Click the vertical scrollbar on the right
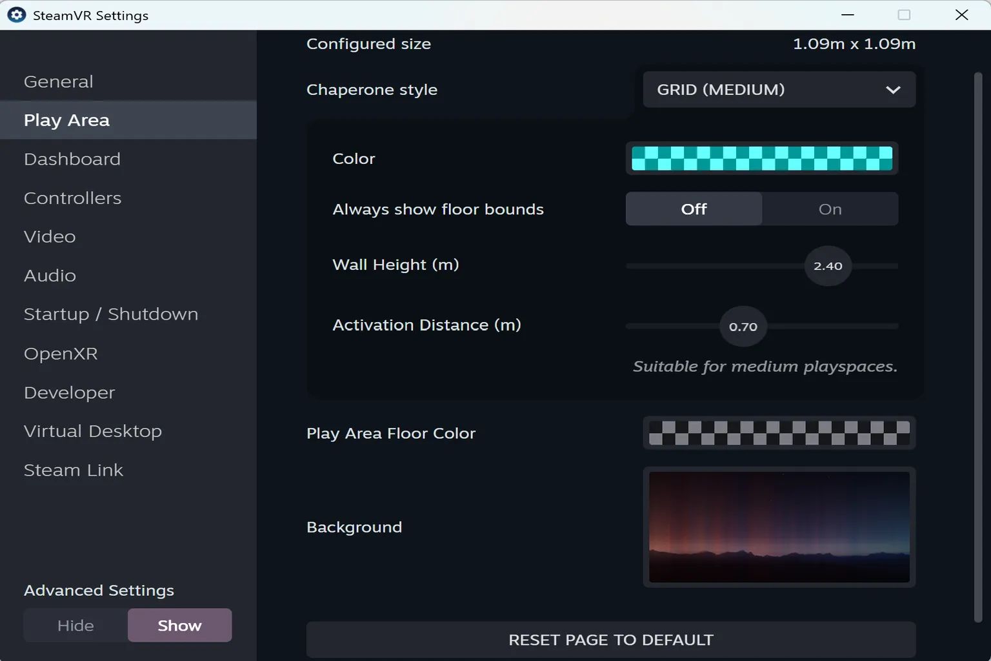 (x=977, y=349)
